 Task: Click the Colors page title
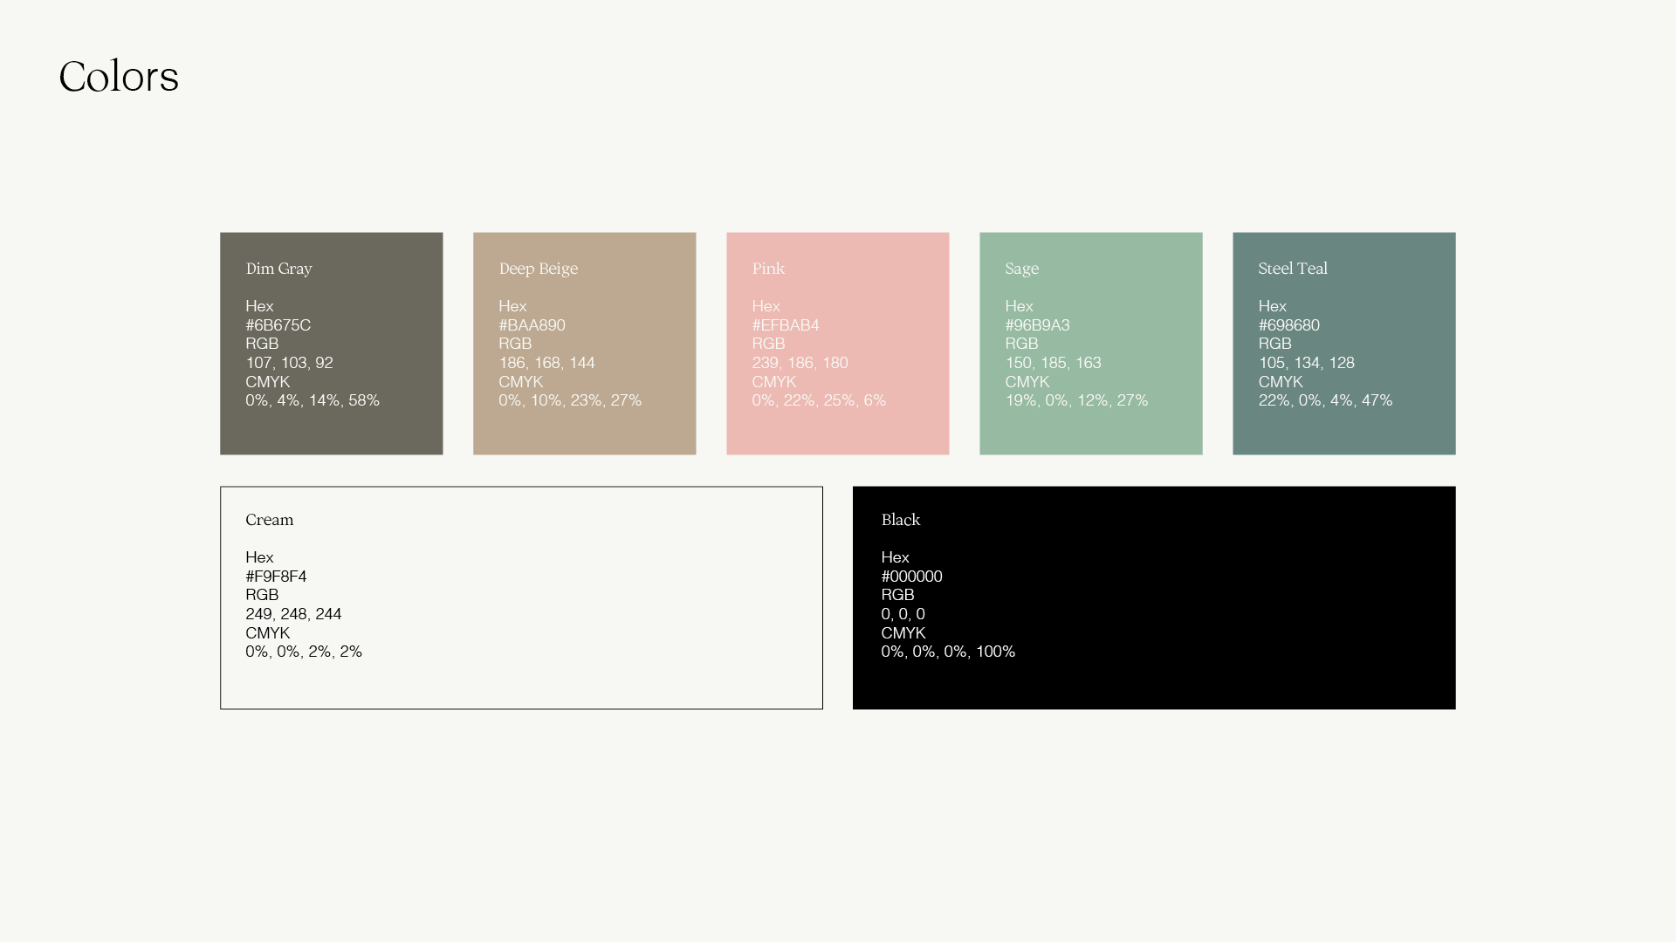click(x=119, y=77)
